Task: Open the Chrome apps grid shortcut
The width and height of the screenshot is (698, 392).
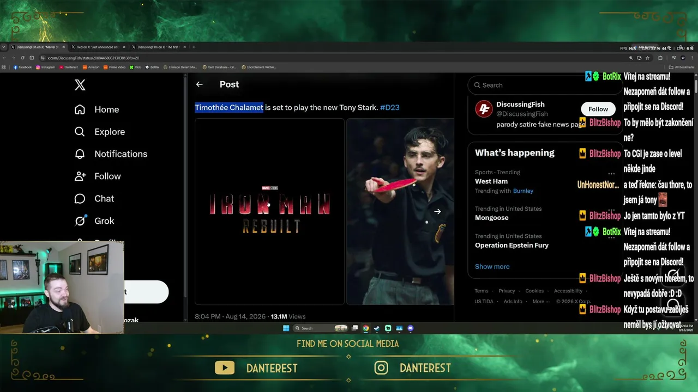Action: 4,68
